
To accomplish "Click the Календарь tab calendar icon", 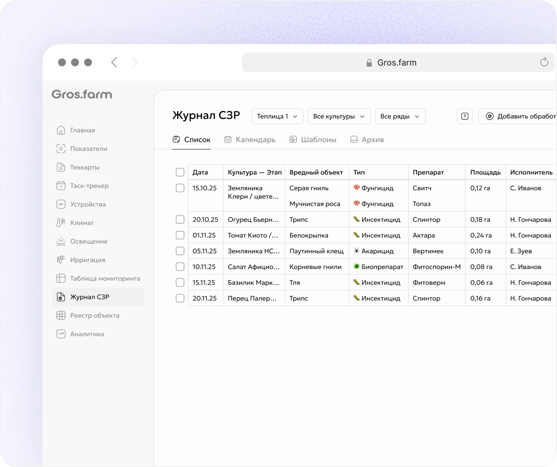I will pos(228,140).
